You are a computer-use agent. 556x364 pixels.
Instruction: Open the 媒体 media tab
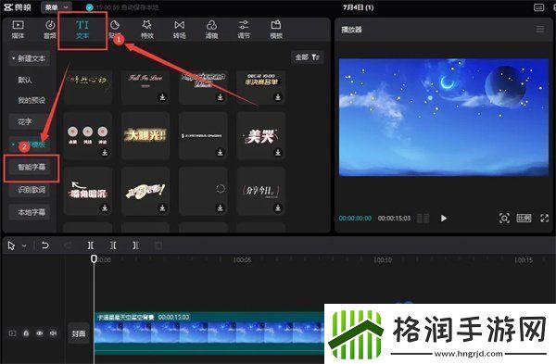tap(18, 30)
